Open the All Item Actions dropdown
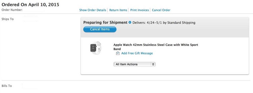Image resolution: width=253 pixels, height=93 pixels. point(135,64)
